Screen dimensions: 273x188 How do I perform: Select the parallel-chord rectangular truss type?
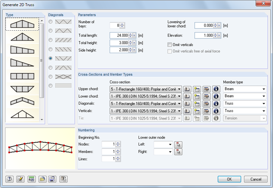22,76
